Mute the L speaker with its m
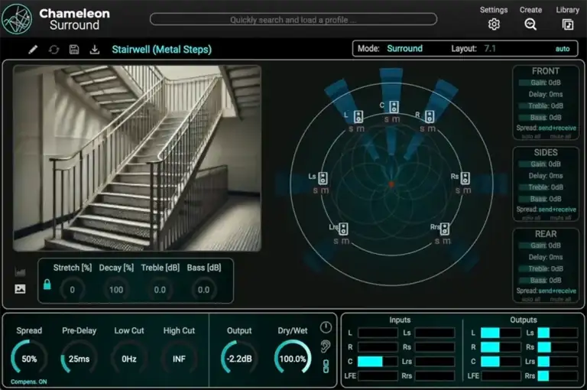Screen dimensions: 587x390 coord(360,129)
